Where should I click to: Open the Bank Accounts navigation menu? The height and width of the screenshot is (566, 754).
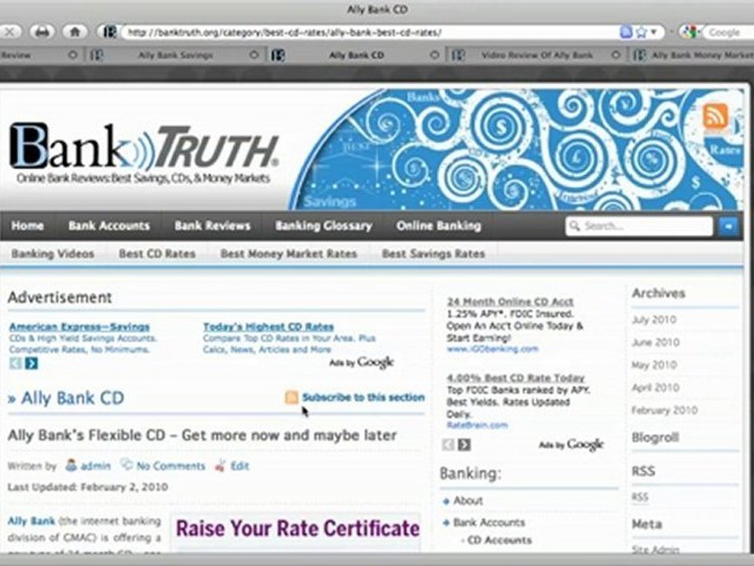tap(108, 226)
